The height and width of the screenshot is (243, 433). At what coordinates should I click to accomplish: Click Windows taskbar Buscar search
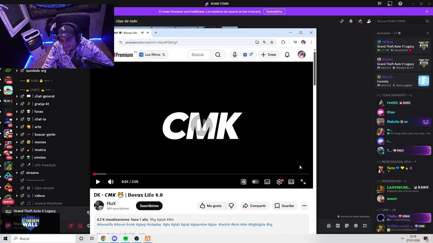pos(43,239)
